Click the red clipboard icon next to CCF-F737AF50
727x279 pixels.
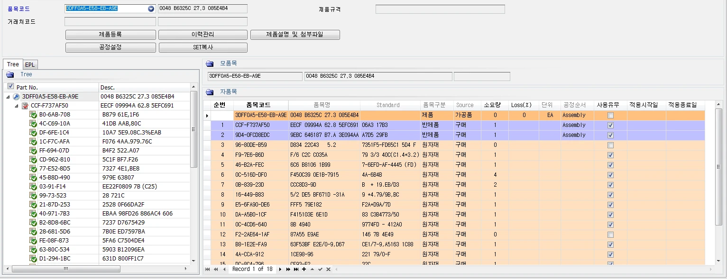tap(25, 106)
